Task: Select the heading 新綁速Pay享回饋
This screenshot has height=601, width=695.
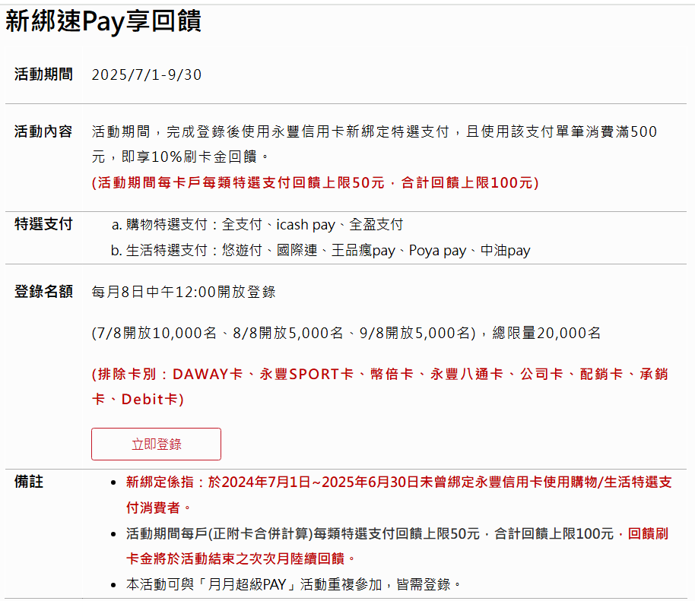Action: pyautogui.click(x=103, y=21)
